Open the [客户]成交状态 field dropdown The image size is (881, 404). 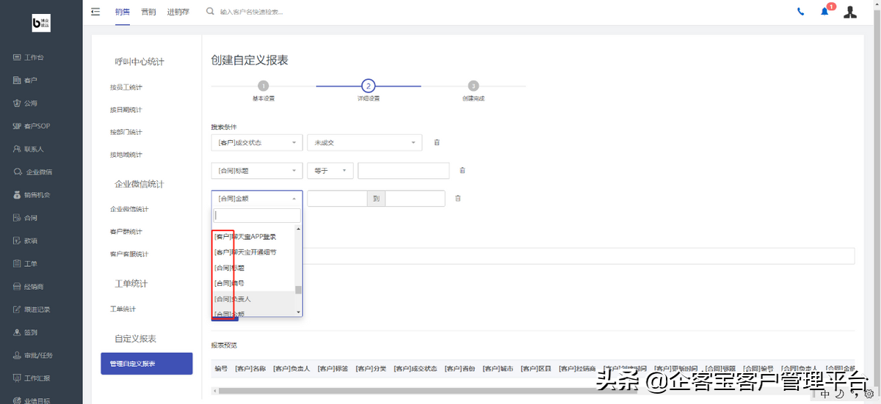click(257, 142)
